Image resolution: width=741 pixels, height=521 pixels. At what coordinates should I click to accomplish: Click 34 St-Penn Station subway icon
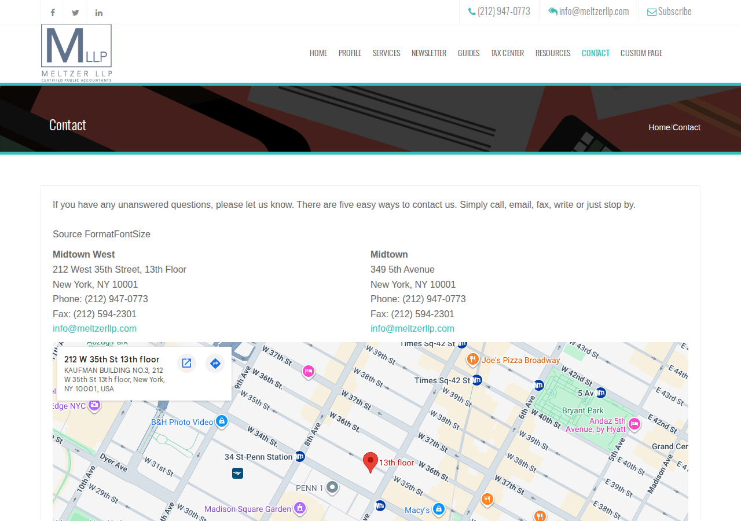pos(300,457)
